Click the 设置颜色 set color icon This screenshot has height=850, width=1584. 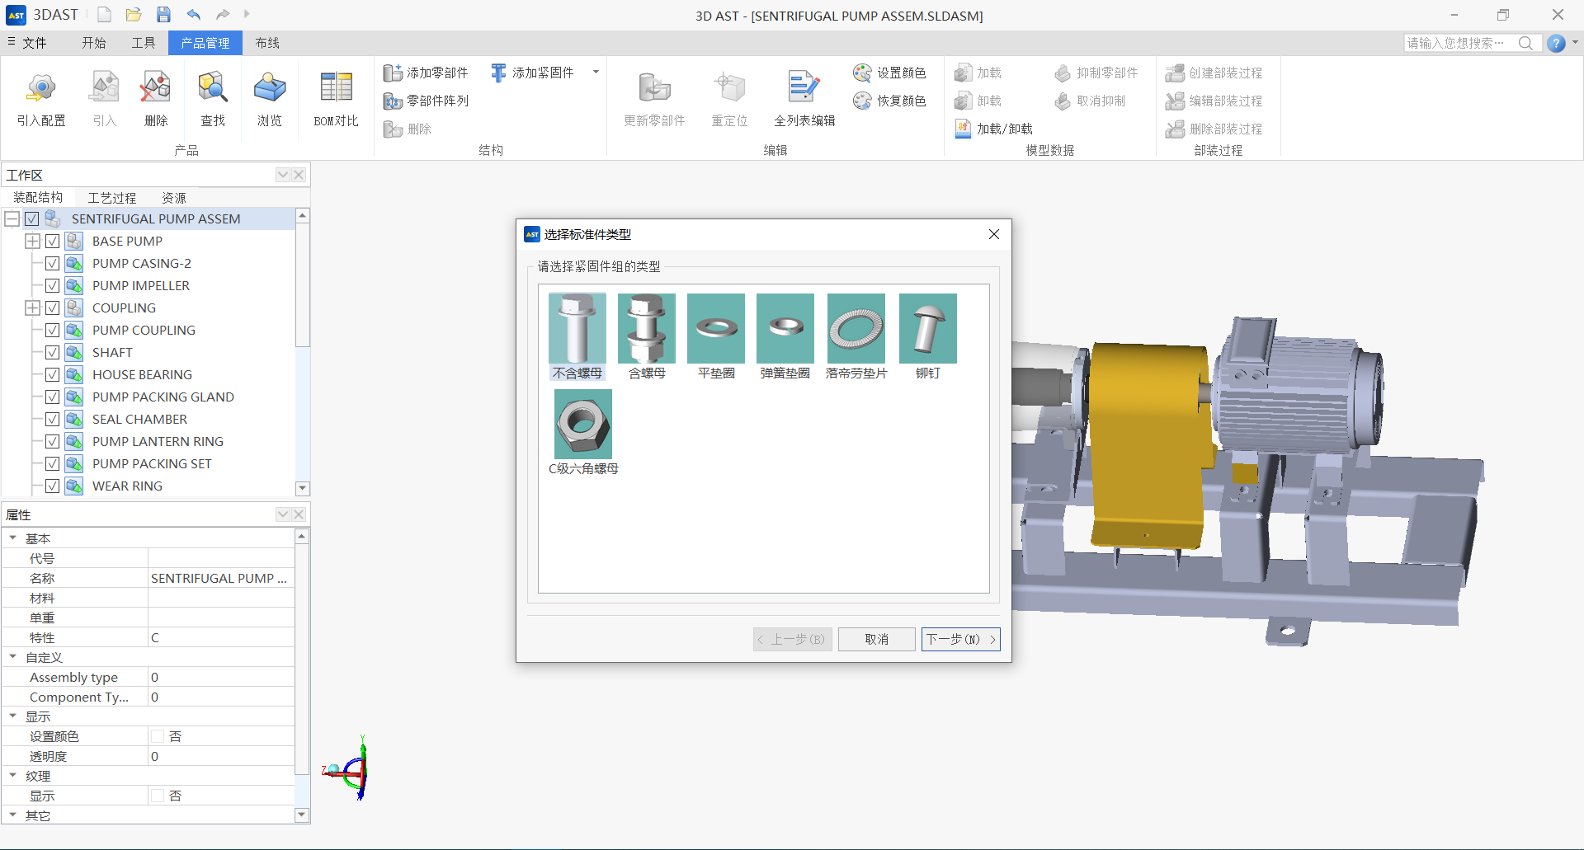click(863, 73)
